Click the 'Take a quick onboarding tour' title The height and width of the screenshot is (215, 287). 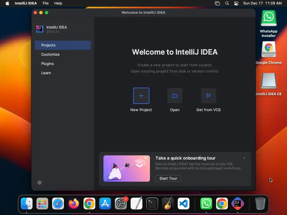(186, 158)
